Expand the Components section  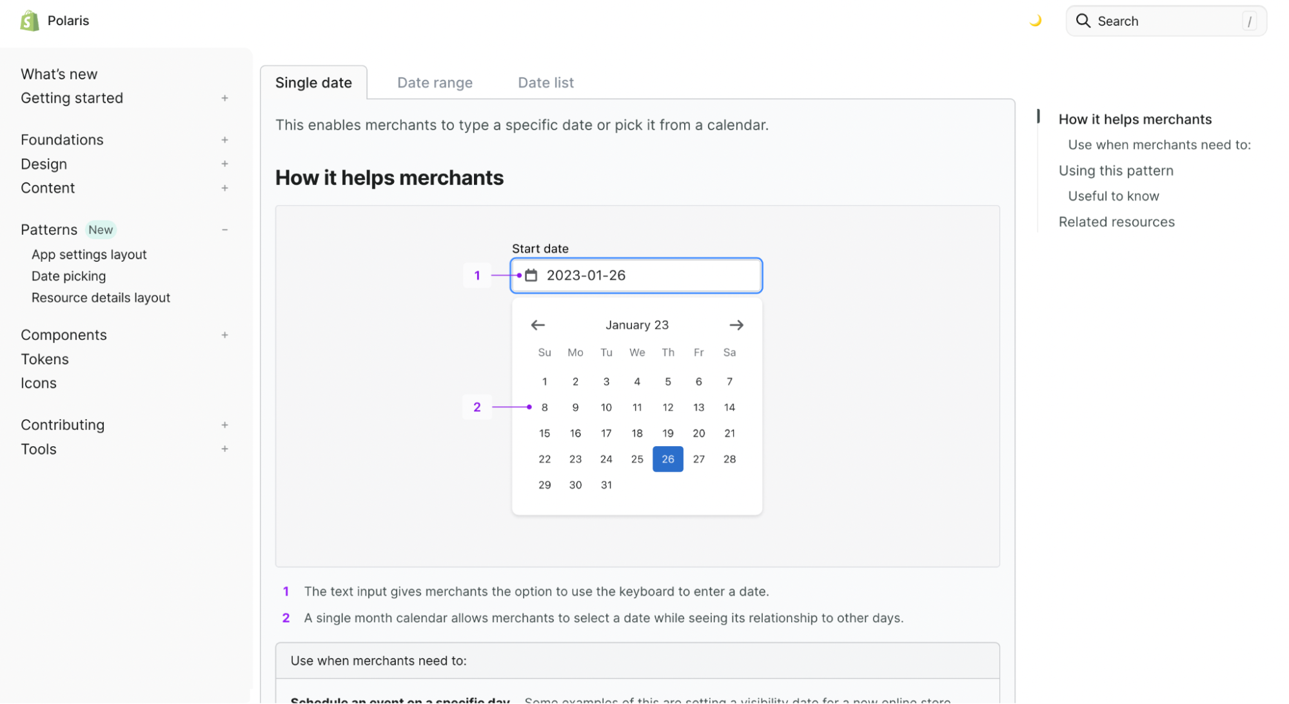224,335
